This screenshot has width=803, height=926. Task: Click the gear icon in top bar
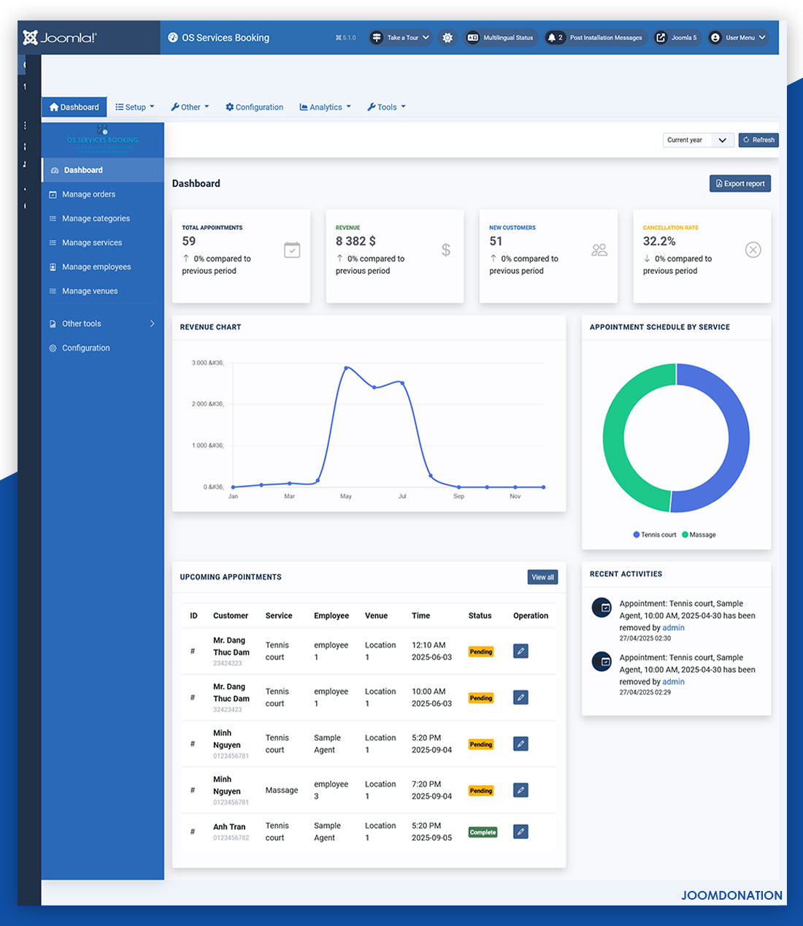point(447,38)
